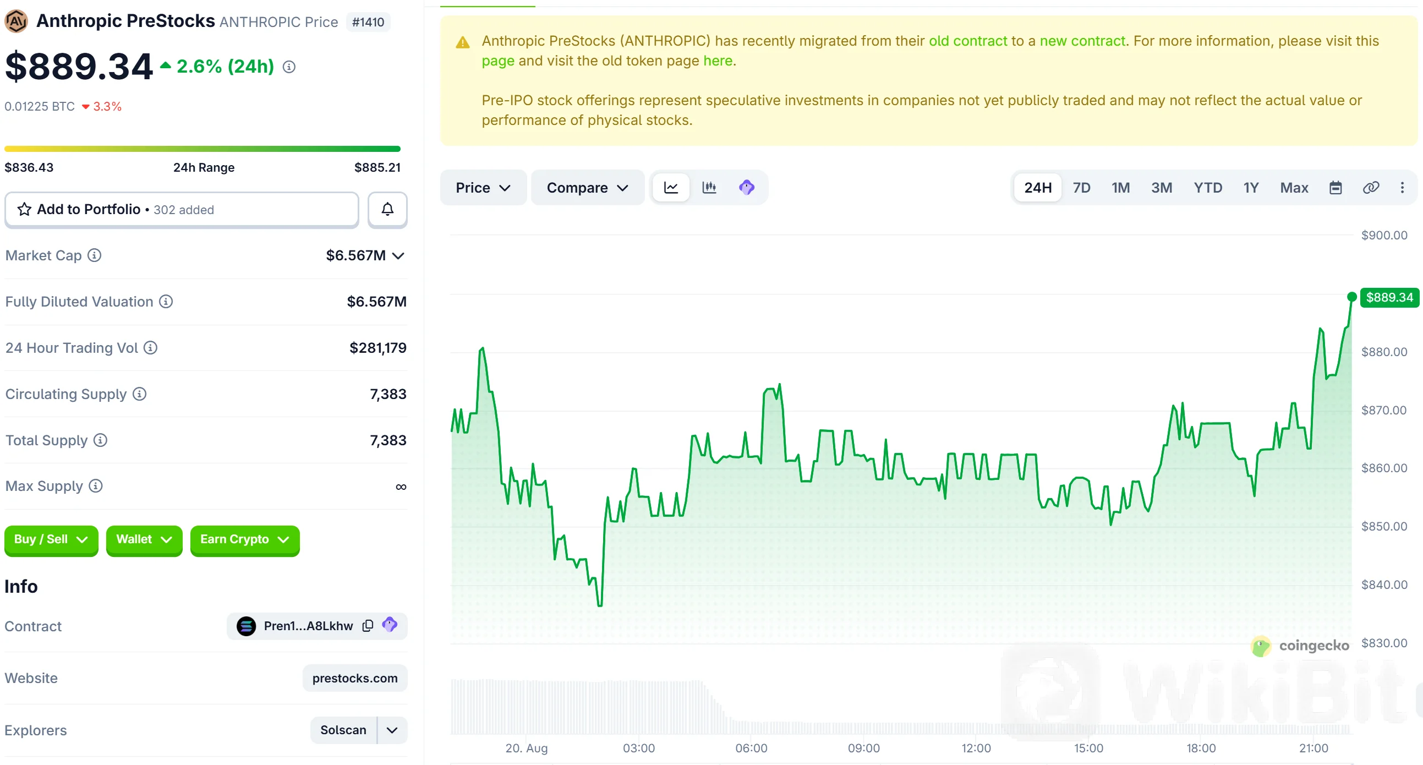
Task: Click the warning triangle icon in notice
Action: click(462, 42)
